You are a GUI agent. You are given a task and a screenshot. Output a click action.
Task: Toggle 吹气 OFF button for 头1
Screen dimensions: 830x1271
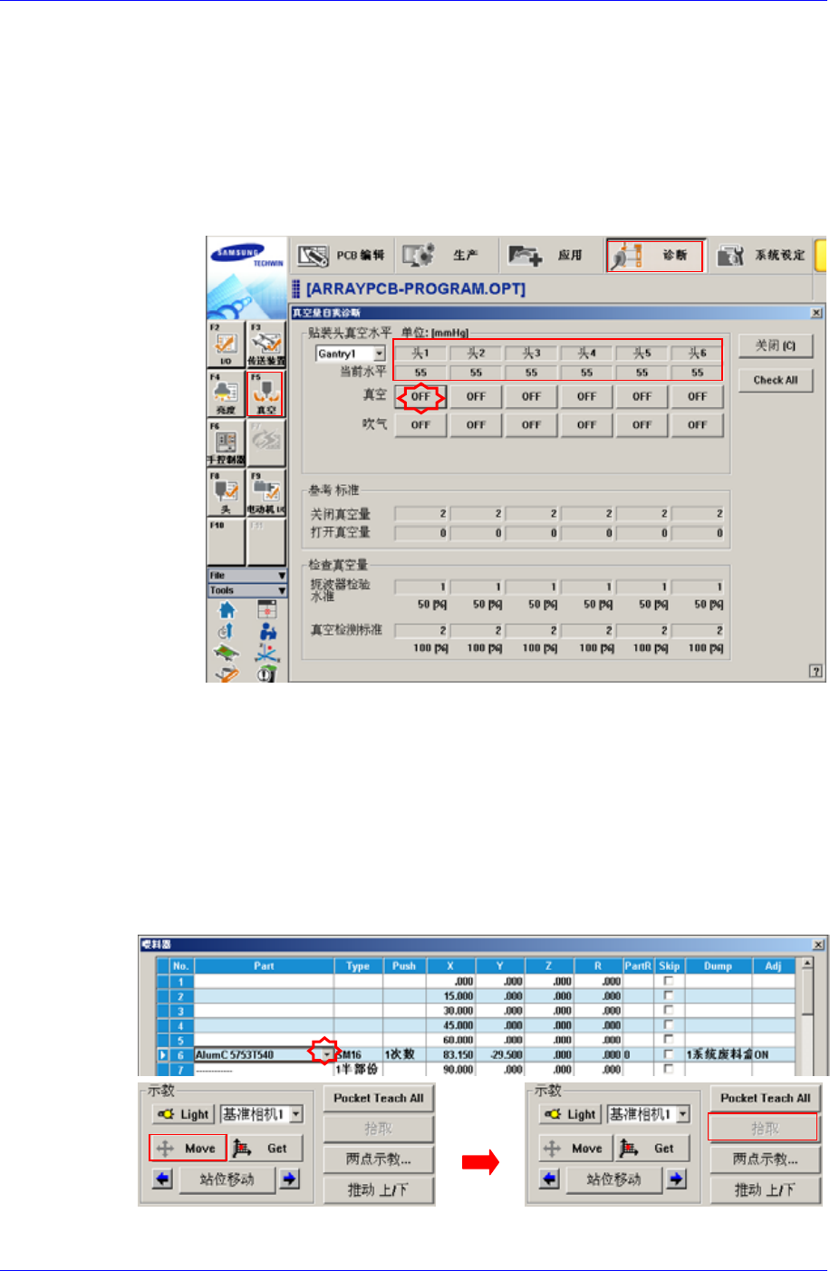click(x=420, y=425)
